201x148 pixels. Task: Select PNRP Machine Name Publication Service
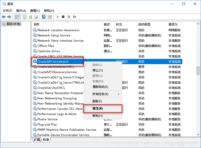[x=67, y=130]
